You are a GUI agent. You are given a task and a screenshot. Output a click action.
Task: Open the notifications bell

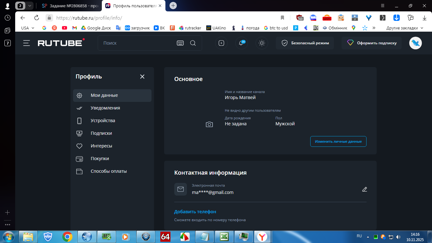pos(242,43)
